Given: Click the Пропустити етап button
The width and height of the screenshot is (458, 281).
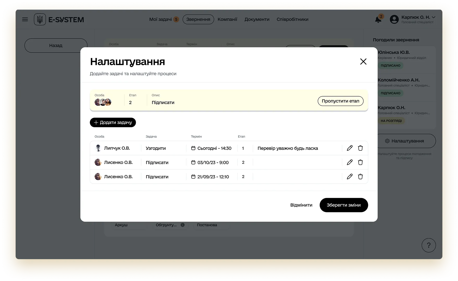Looking at the screenshot, I should 340,101.
